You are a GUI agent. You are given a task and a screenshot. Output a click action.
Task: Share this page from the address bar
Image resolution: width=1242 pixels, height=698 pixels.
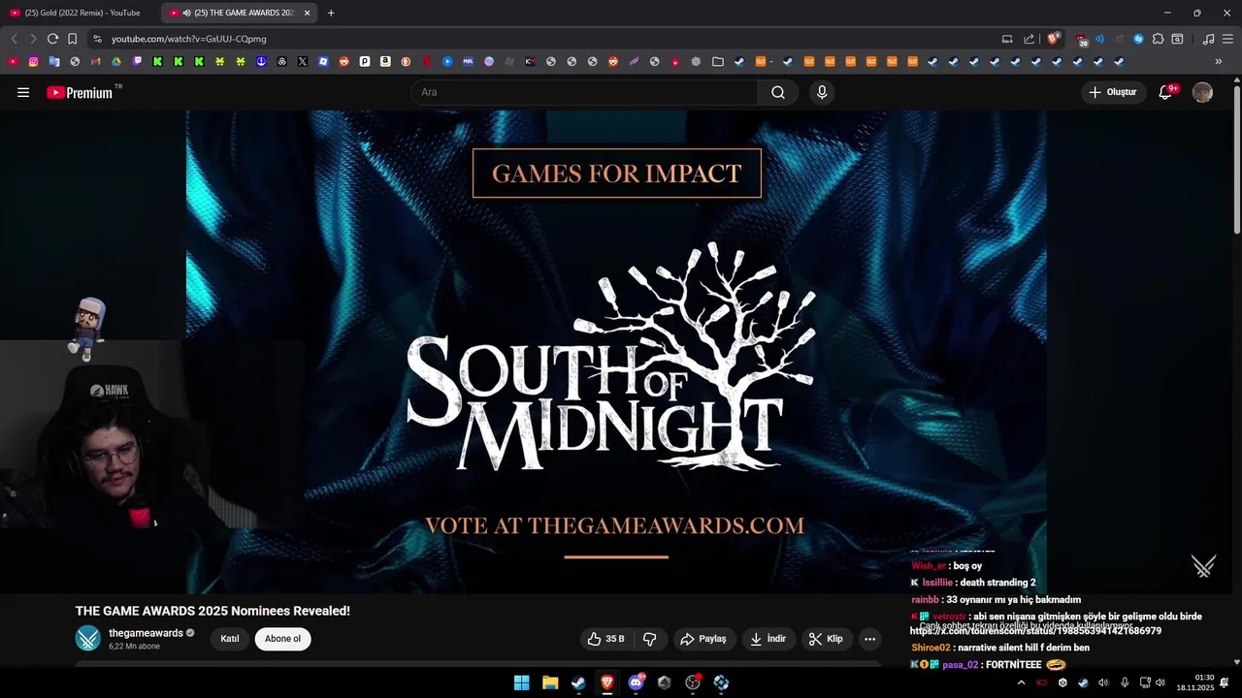click(1030, 39)
